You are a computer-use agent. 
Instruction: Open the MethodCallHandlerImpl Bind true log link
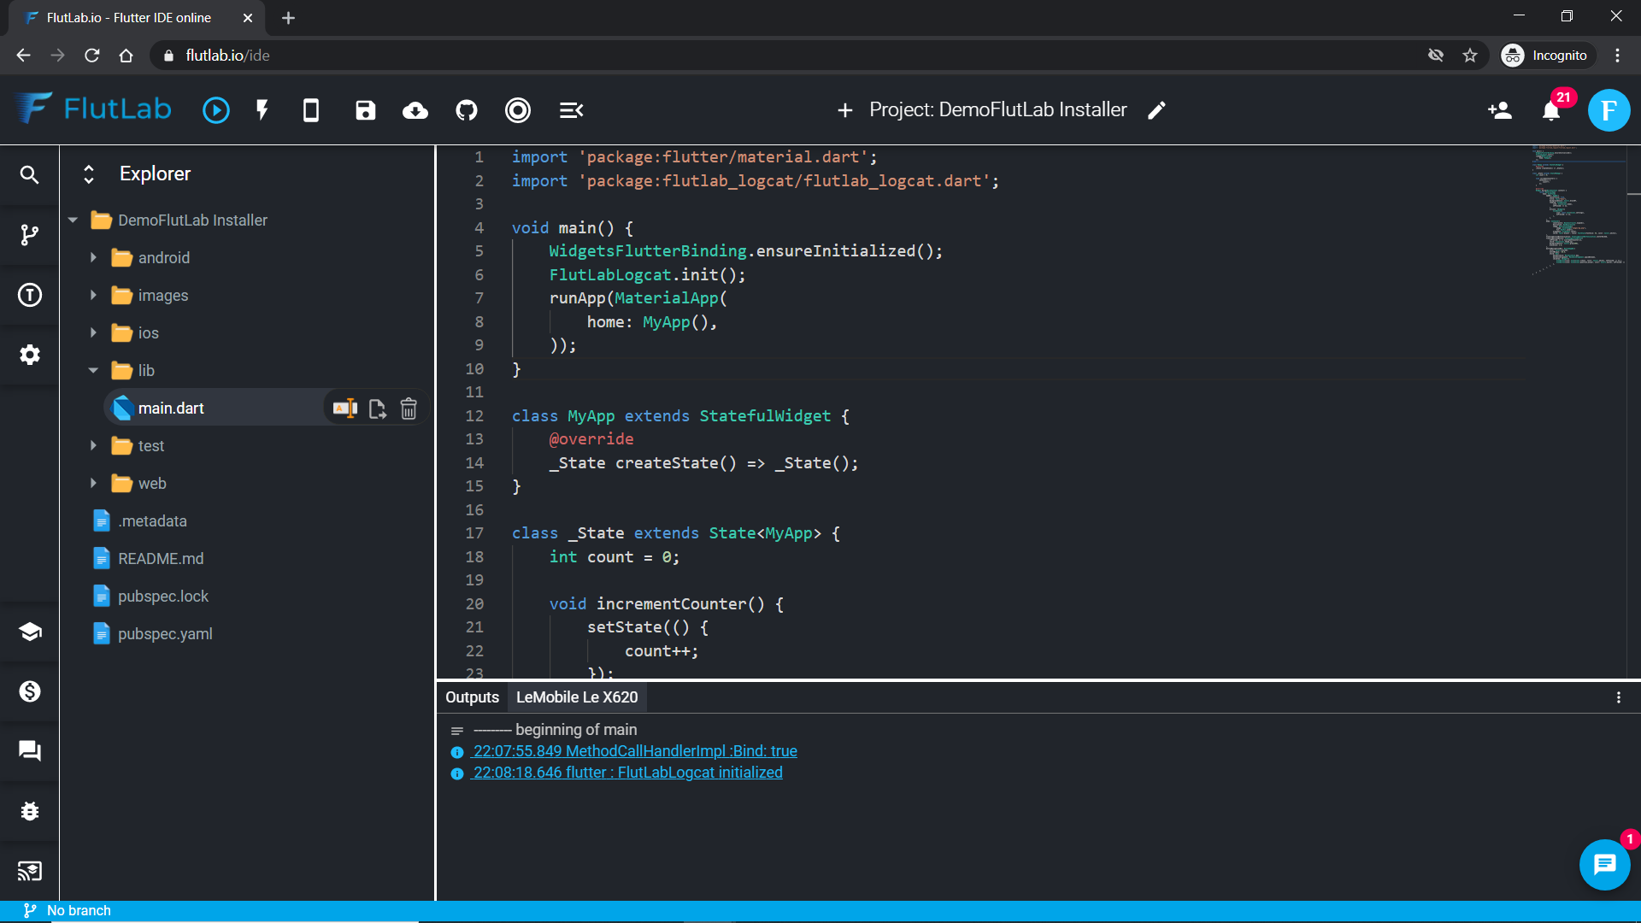point(634,751)
